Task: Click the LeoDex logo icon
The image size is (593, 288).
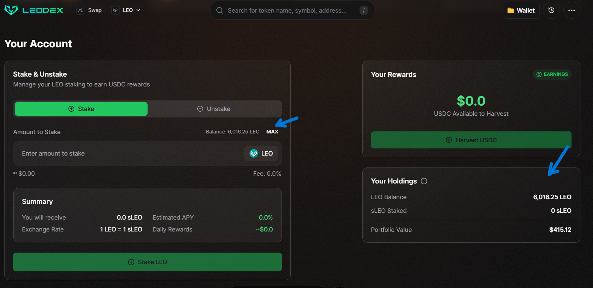Action: [x=11, y=10]
